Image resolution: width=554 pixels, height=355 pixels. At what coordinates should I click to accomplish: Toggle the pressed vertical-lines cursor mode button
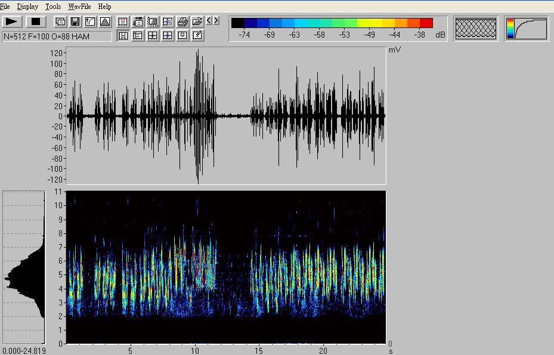(123, 36)
